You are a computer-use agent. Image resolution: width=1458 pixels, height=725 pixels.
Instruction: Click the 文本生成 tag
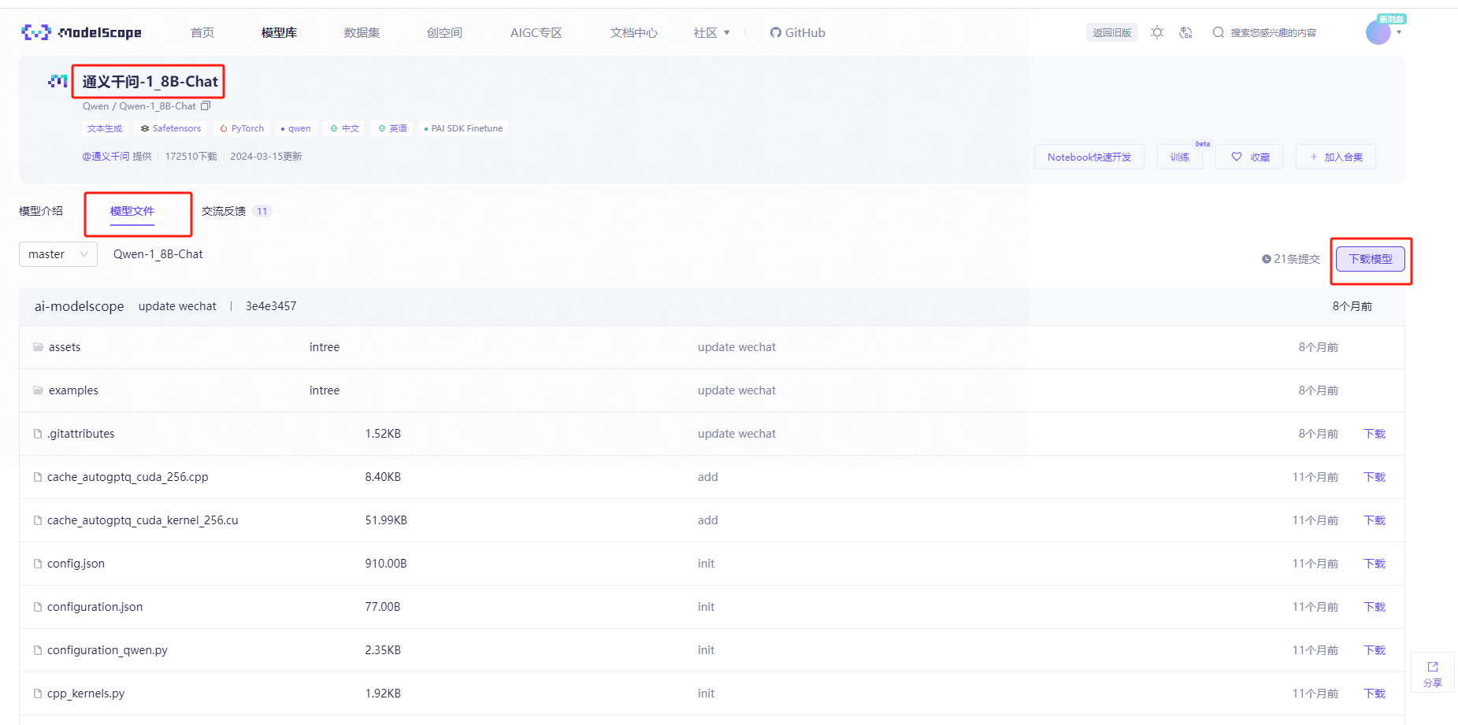(x=105, y=128)
